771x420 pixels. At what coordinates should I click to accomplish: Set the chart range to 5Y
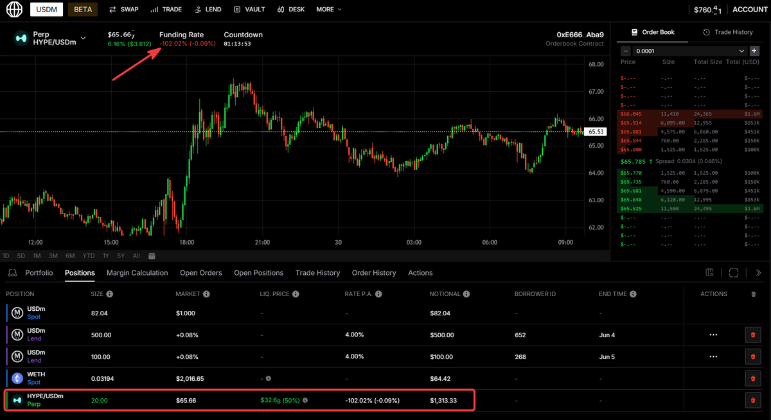(x=121, y=256)
